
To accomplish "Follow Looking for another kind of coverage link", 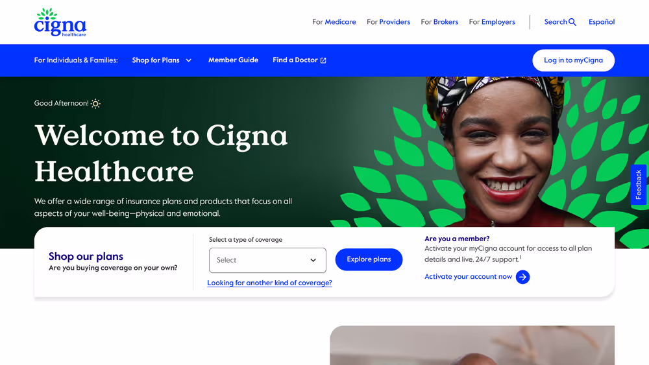I will point(269,283).
